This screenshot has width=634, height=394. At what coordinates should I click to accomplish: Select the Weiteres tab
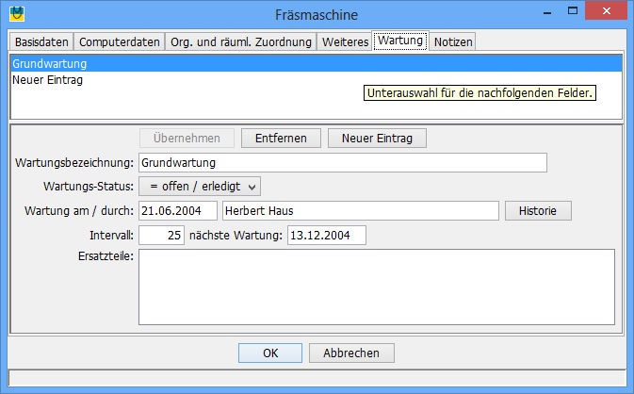[345, 41]
